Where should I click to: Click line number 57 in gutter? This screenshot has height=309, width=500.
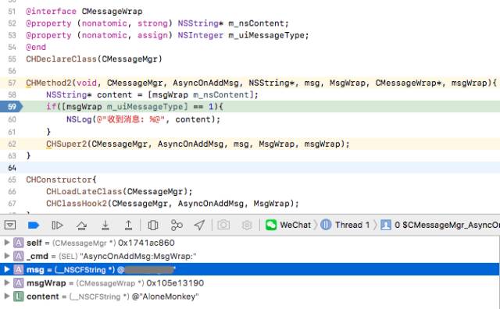[x=12, y=83]
